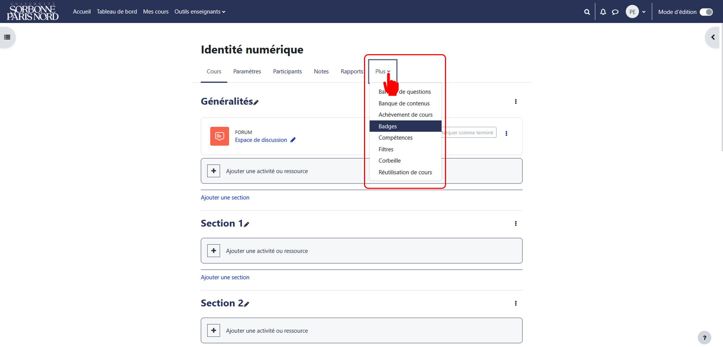Click Ajouter une section below Section 1
The image size is (723, 347).
coord(225,277)
